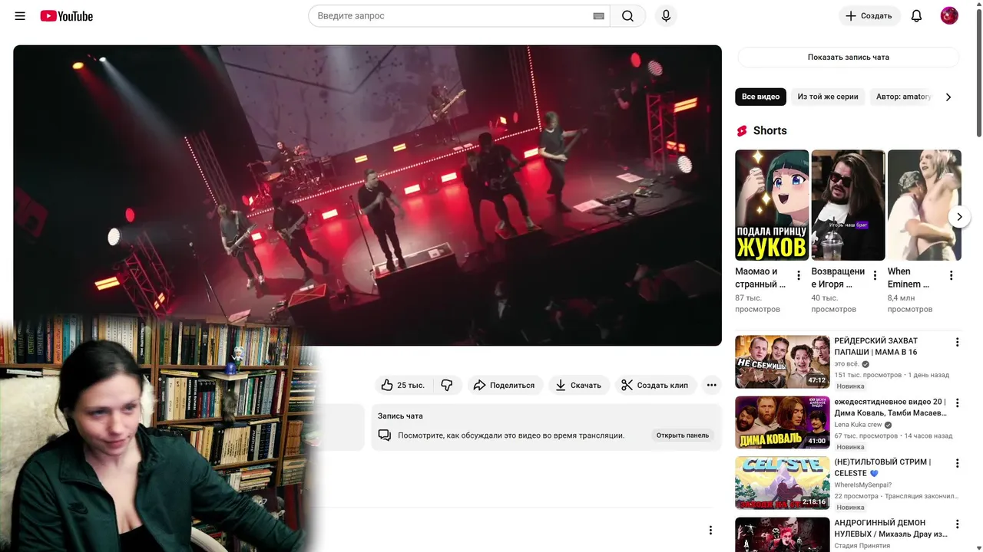Open options menu for АНДРОГИННЫЙ ДЕМОН video
This screenshot has width=983, height=552.
pos(957,524)
